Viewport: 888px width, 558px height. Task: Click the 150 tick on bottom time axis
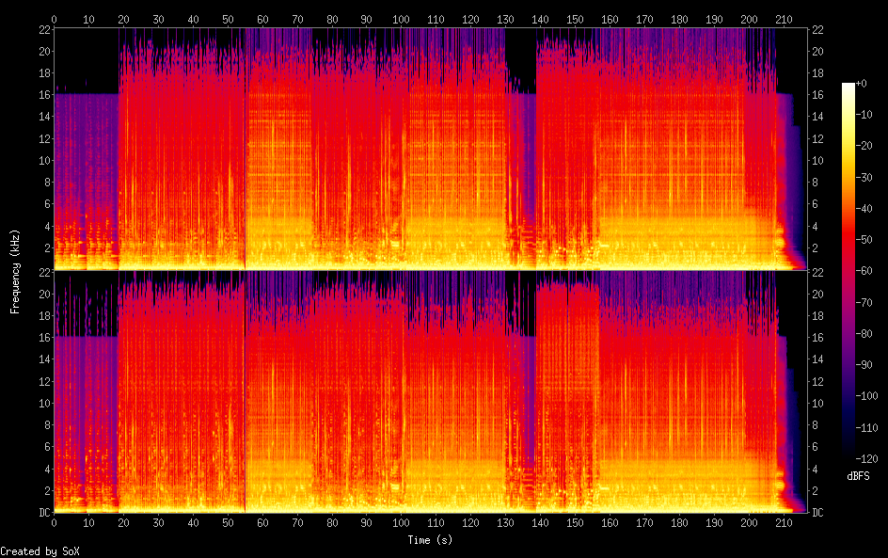[575, 523]
